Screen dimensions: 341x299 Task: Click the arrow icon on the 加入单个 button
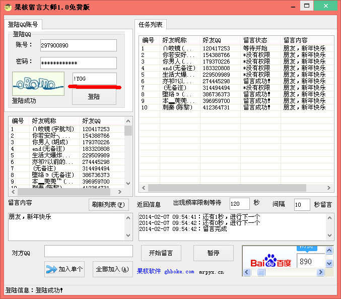(51, 269)
